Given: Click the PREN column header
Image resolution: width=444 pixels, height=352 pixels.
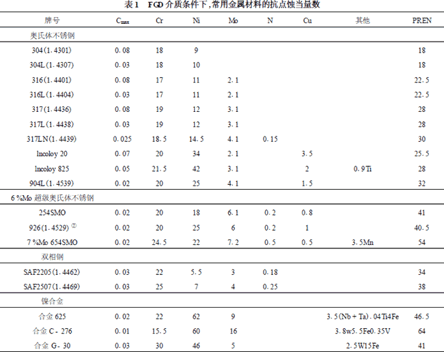Looking at the screenshot, I should (421, 21).
